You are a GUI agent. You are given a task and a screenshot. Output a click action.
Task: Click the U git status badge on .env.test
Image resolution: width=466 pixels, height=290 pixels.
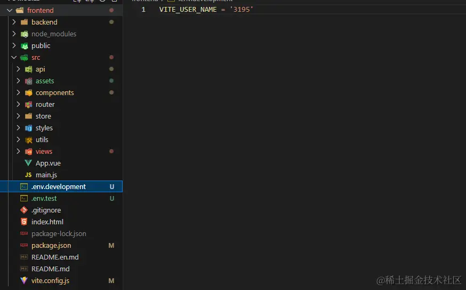click(112, 198)
